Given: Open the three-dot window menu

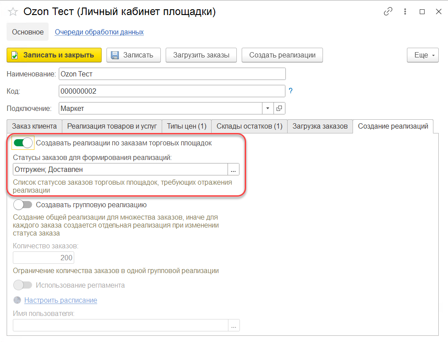Looking at the screenshot, I should [405, 11].
